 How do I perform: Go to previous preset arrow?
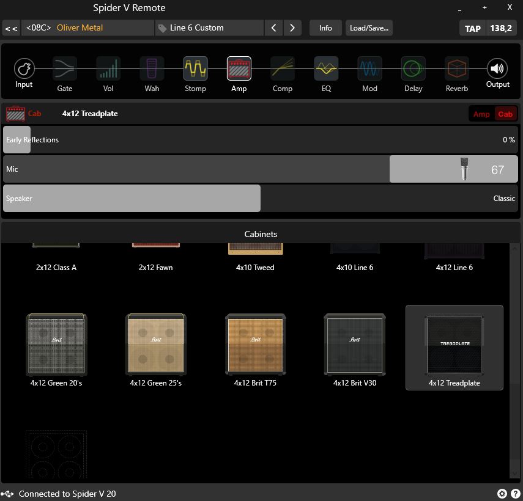pos(274,28)
